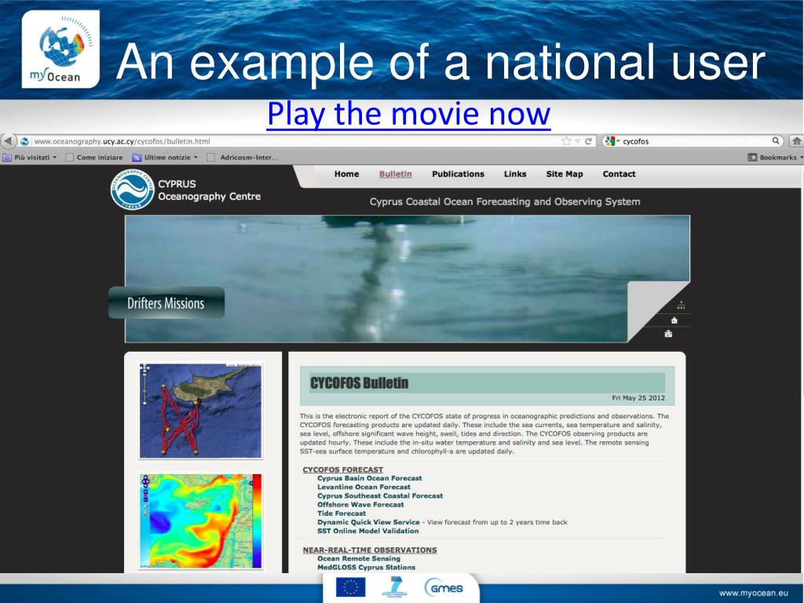Open the drifter tracks map thumbnail

(x=200, y=411)
